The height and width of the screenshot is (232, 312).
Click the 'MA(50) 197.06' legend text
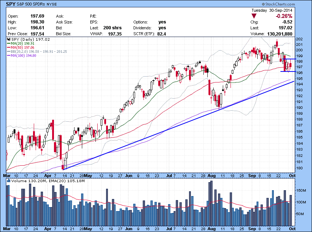[22, 48]
